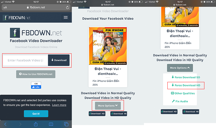Click Pin iPhone Giảm Đến 20% text, right screen

178,45
